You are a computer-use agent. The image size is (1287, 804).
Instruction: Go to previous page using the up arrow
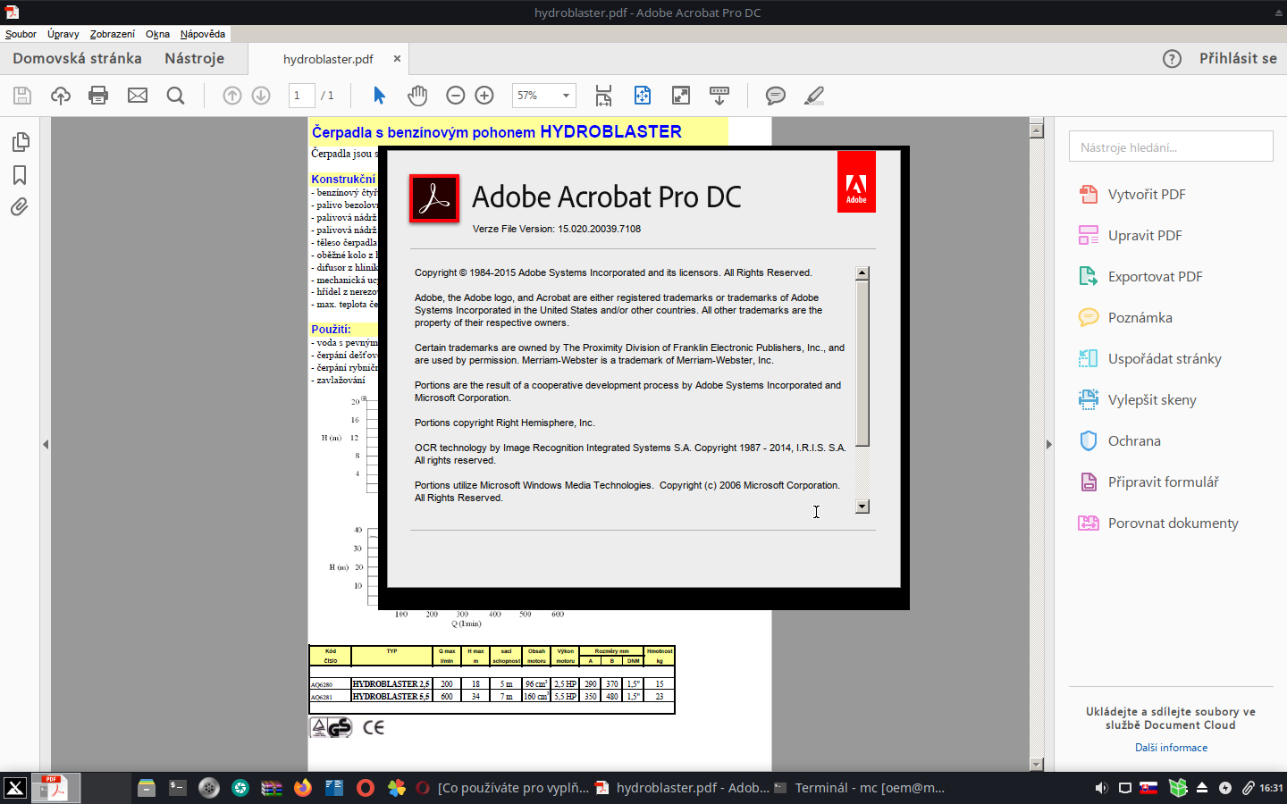pos(232,96)
